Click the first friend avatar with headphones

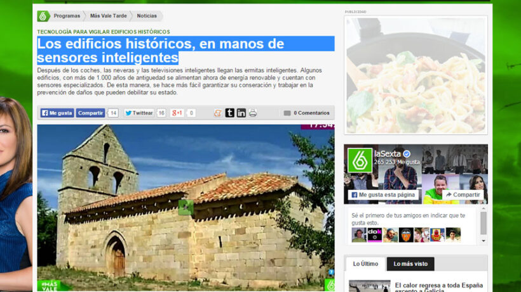[359, 235]
